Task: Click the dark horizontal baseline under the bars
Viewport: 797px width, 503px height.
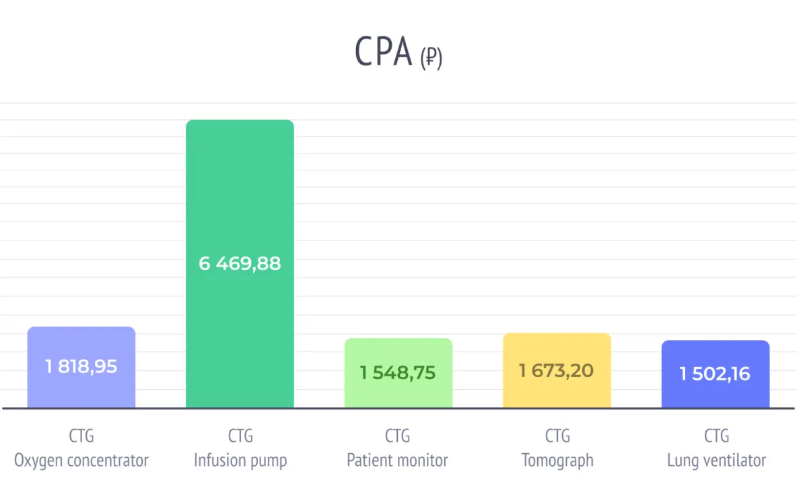Action: pyautogui.click(x=471, y=408)
